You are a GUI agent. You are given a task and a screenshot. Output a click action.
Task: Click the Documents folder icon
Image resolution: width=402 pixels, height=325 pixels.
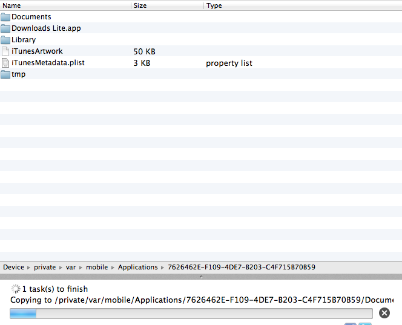pos(5,17)
